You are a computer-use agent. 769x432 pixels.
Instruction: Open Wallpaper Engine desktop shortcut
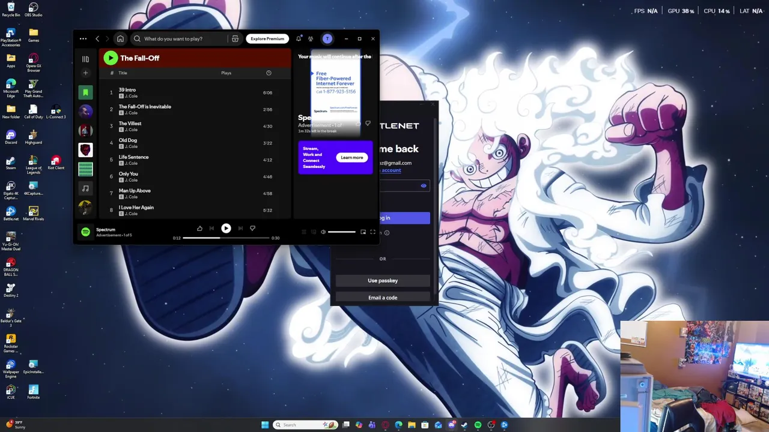[11, 369]
